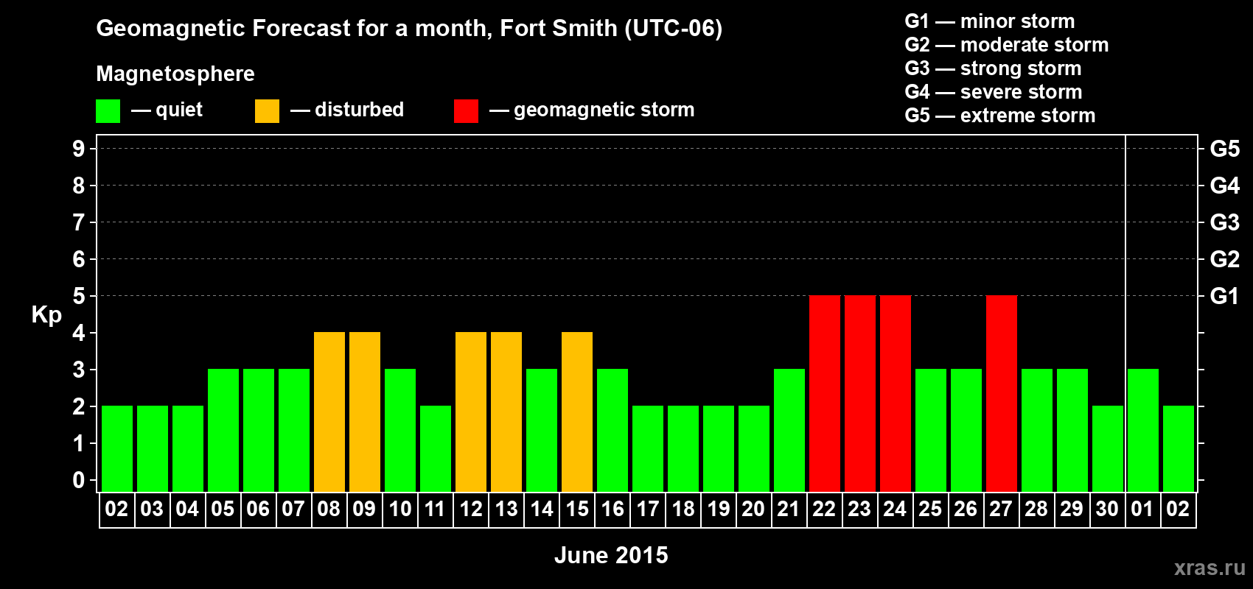Click the '— disturbed' legend text
This screenshot has width=1253, height=589.
(347, 110)
